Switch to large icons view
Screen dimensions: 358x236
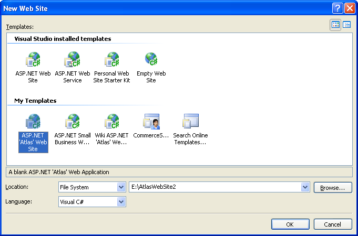(335, 25)
